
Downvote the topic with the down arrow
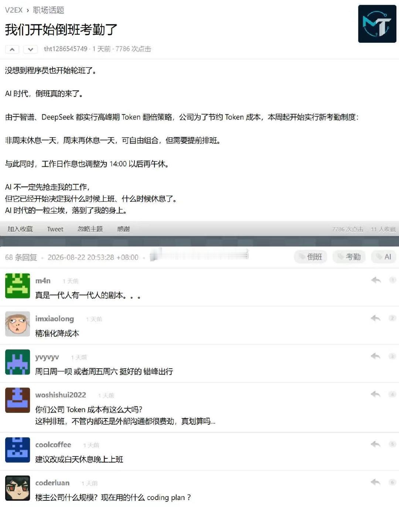tap(30, 49)
